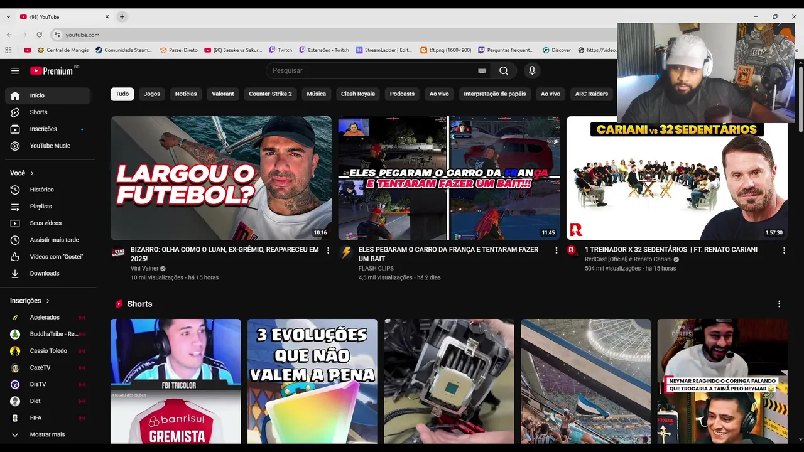Select the Podcasts filter chip
This screenshot has width=804, height=452.
(x=402, y=94)
